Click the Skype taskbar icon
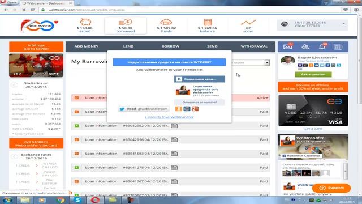This screenshot has width=362, height=204. 77,200
